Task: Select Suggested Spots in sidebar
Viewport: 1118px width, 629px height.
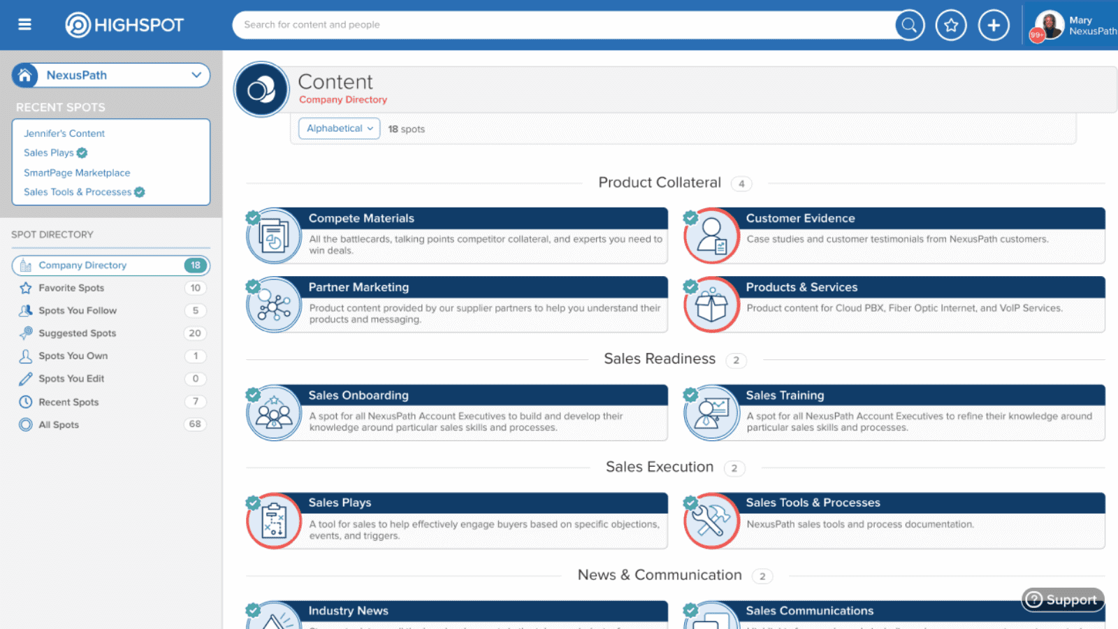Action: 111,333
